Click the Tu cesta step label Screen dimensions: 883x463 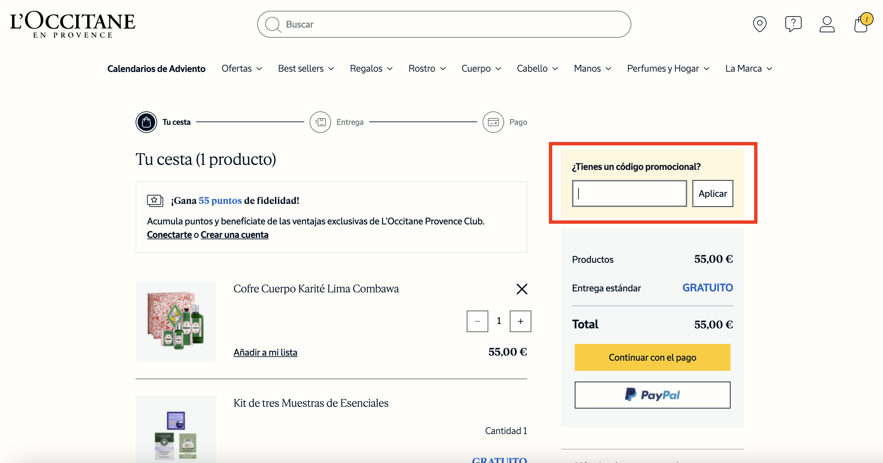[x=176, y=122]
